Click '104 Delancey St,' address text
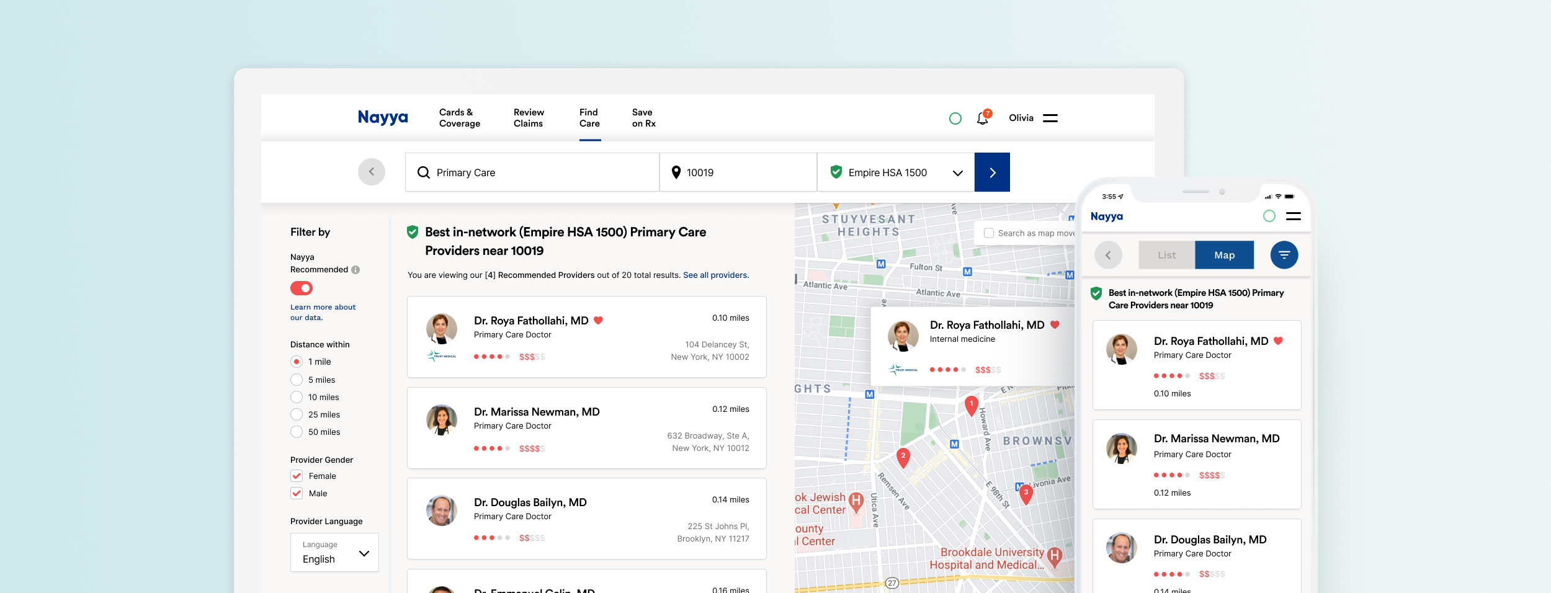This screenshot has height=593, width=1551. coord(717,344)
